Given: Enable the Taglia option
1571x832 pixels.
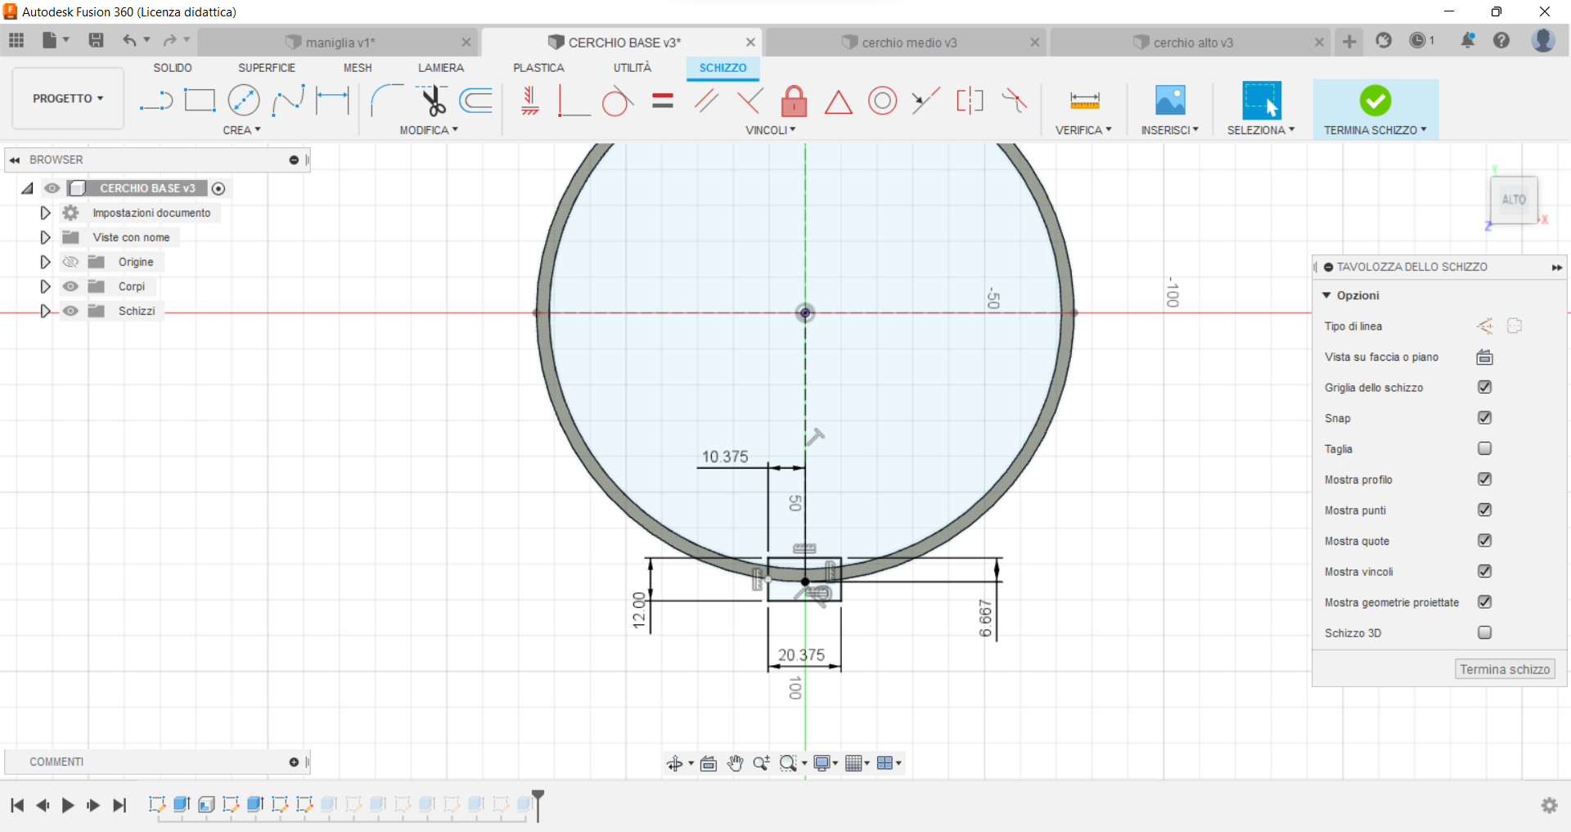Looking at the screenshot, I should click(1483, 448).
